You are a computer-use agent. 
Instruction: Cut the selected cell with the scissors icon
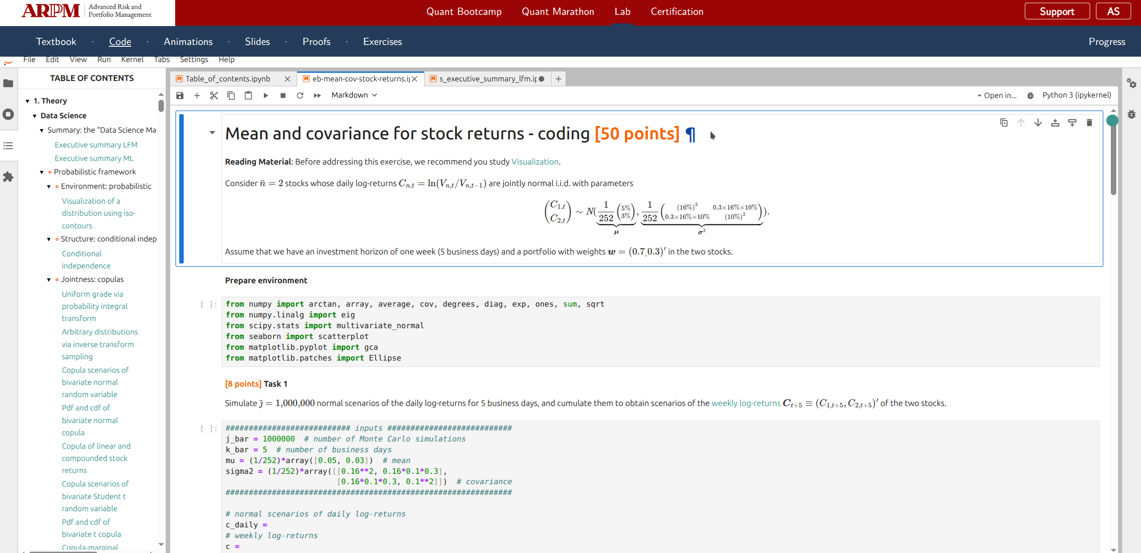coord(214,95)
